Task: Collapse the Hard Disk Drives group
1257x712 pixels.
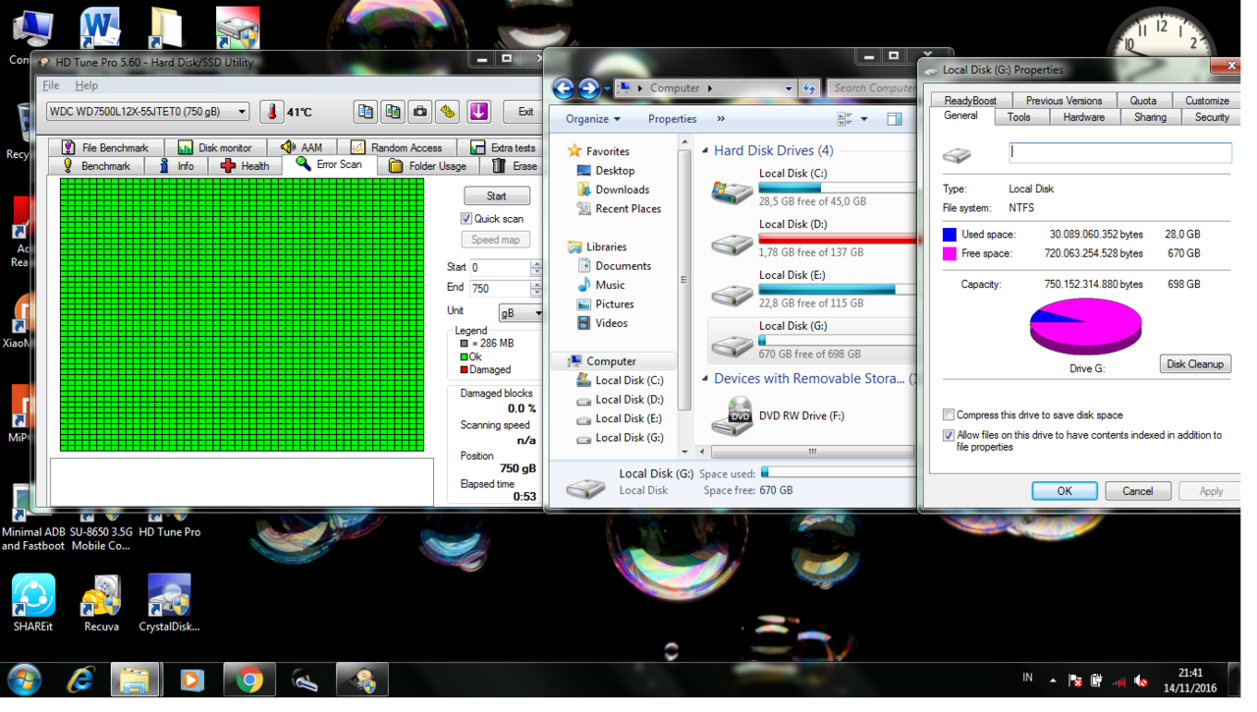Action: click(x=705, y=151)
